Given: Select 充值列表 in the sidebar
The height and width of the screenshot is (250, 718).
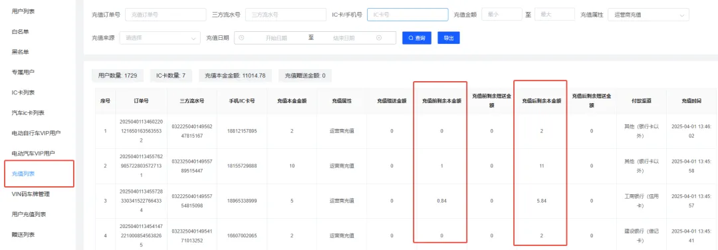Looking at the screenshot, I should click(x=23, y=174).
